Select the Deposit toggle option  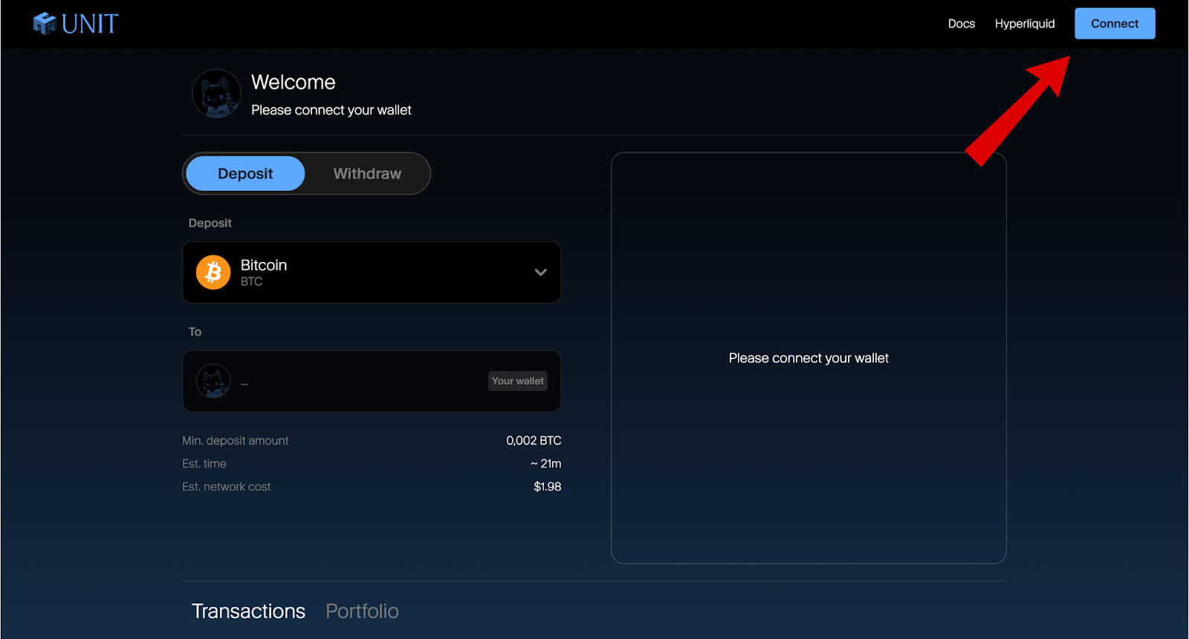(x=245, y=174)
